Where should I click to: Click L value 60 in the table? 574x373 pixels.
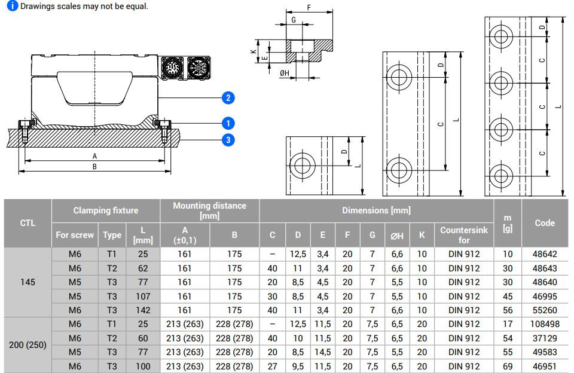[143, 338]
